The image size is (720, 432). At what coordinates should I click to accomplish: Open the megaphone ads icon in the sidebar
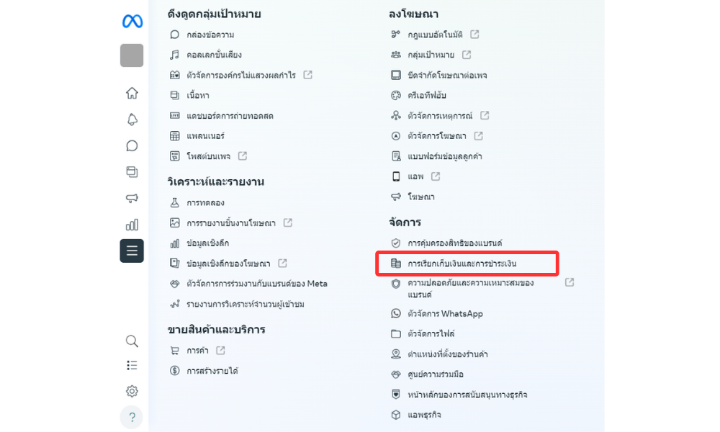tap(132, 198)
